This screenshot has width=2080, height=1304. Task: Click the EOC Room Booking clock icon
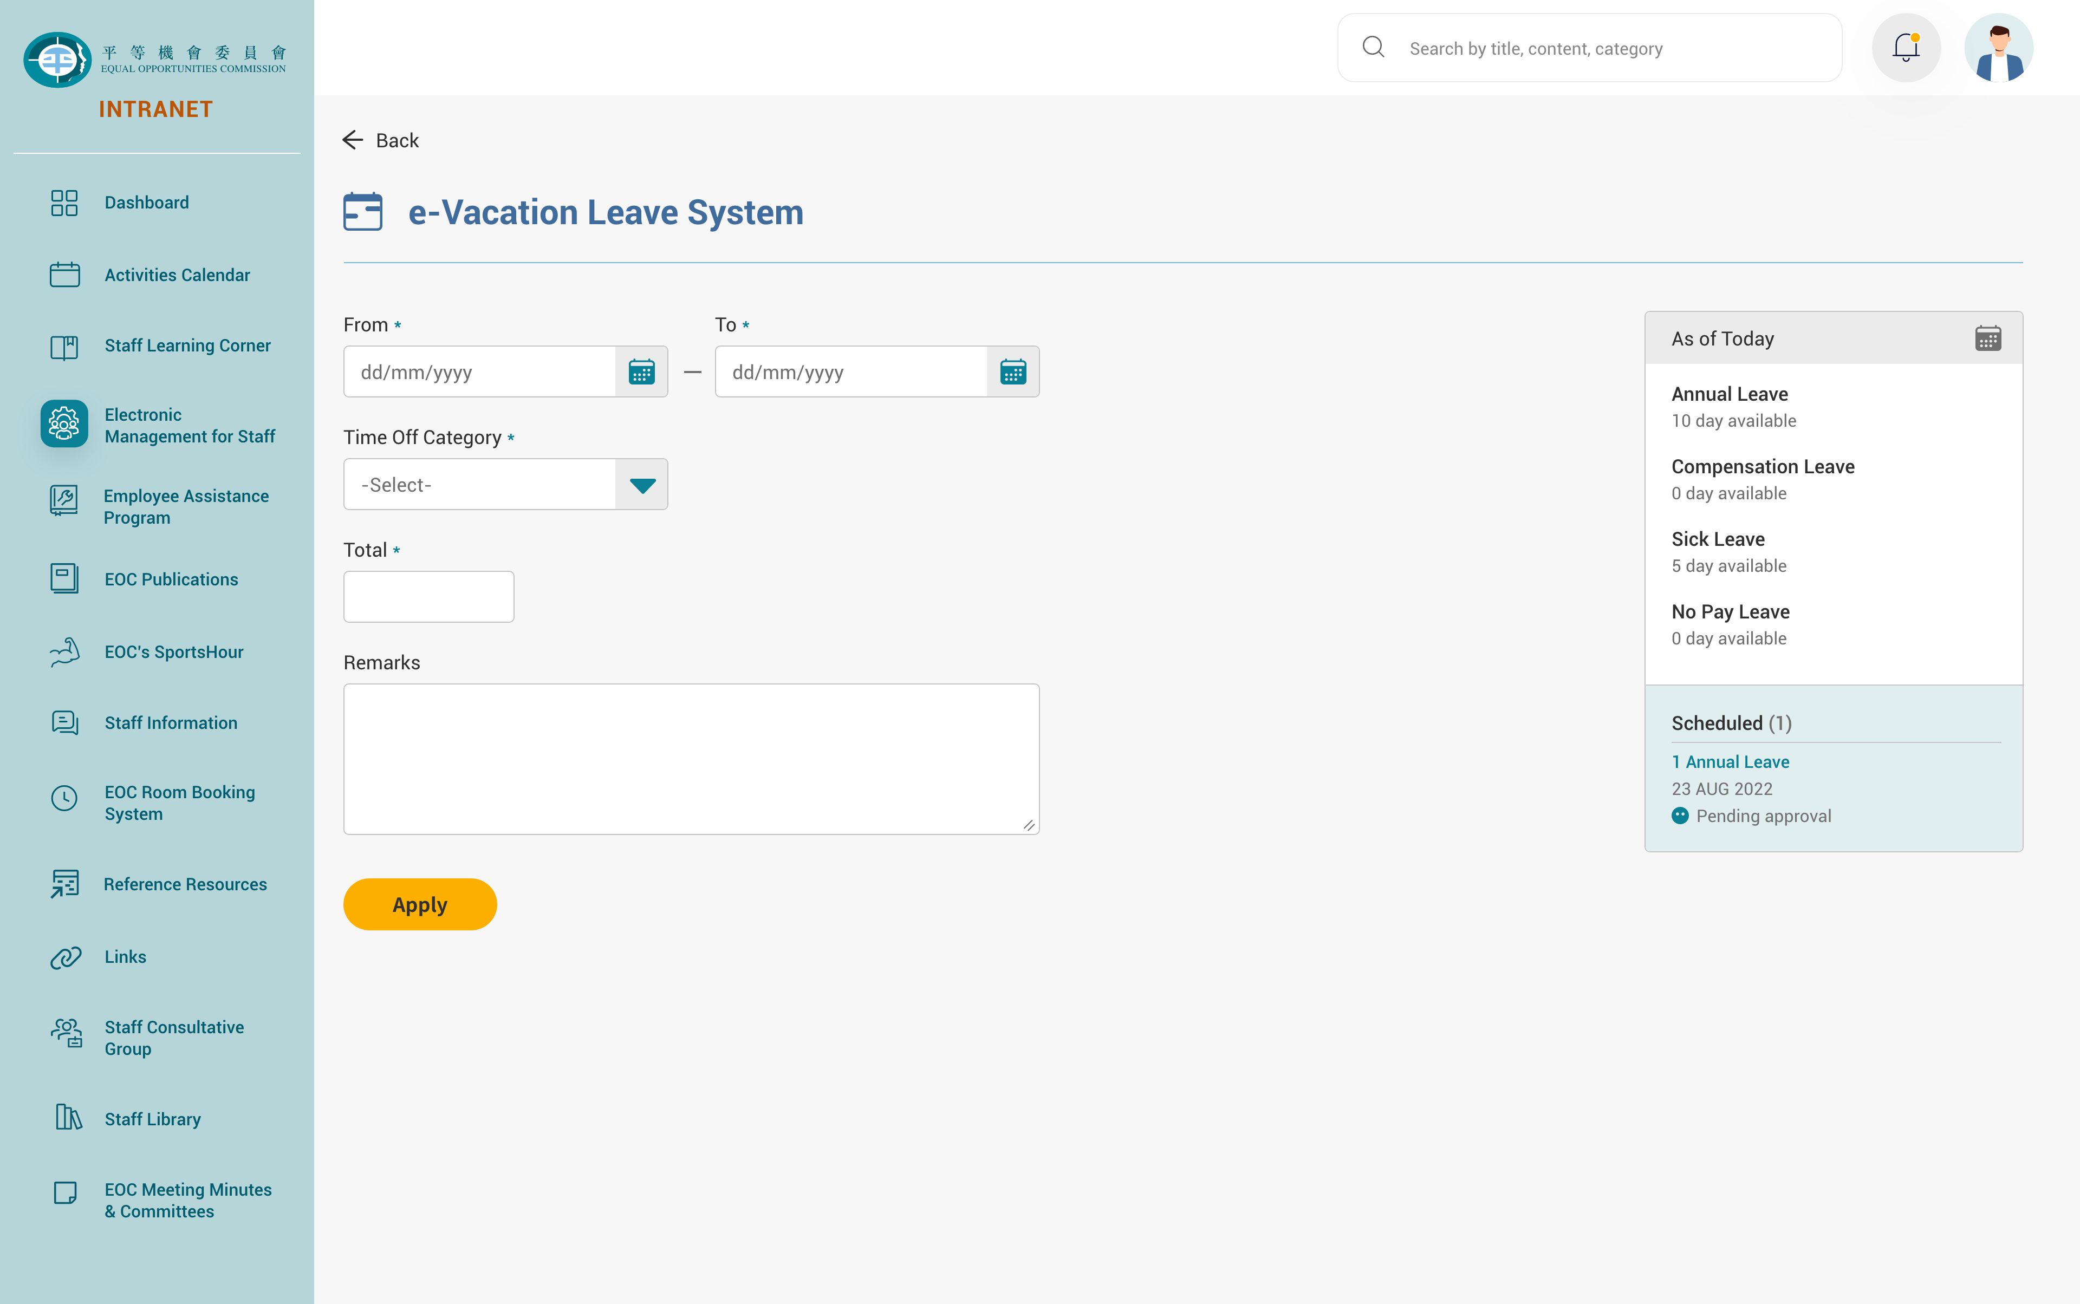64,798
